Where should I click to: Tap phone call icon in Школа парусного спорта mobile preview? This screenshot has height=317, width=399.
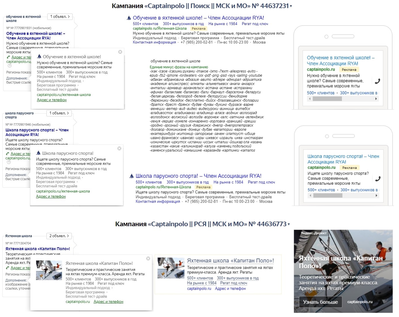click(378, 179)
